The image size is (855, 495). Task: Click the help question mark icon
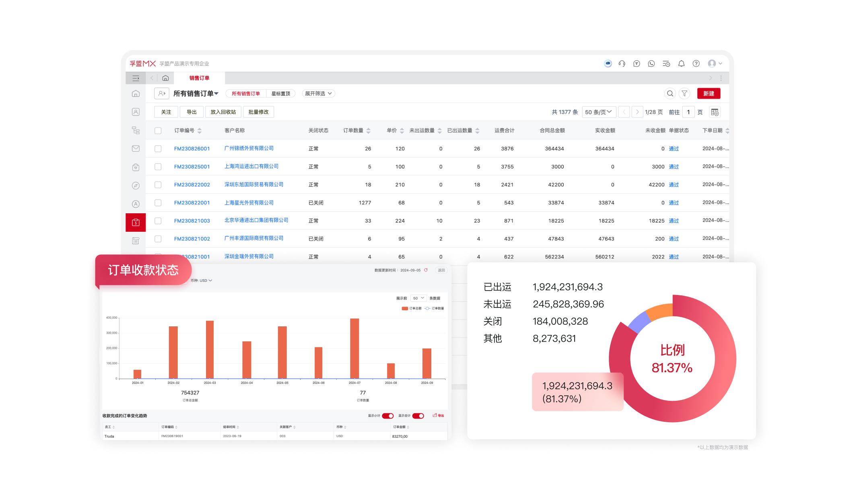coord(696,64)
